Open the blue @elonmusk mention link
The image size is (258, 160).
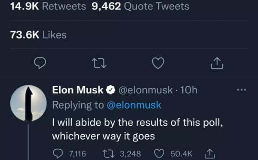(x=134, y=105)
